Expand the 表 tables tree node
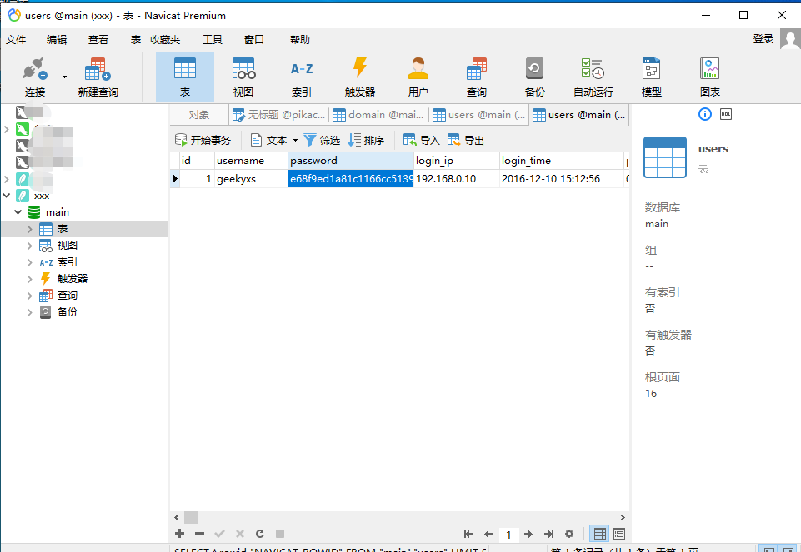The height and width of the screenshot is (552, 801). point(30,229)
